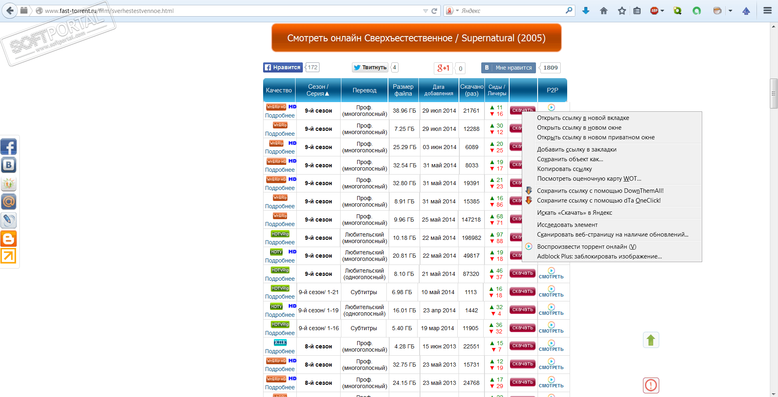Share via the LiveJournal pencil sidebar icon
Viewport: 778px width, 397px height.
point(9,220)
